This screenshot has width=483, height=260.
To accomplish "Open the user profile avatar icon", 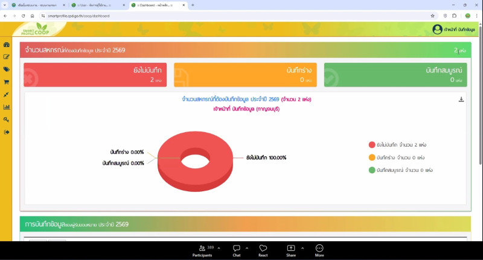I will [437, 30].
